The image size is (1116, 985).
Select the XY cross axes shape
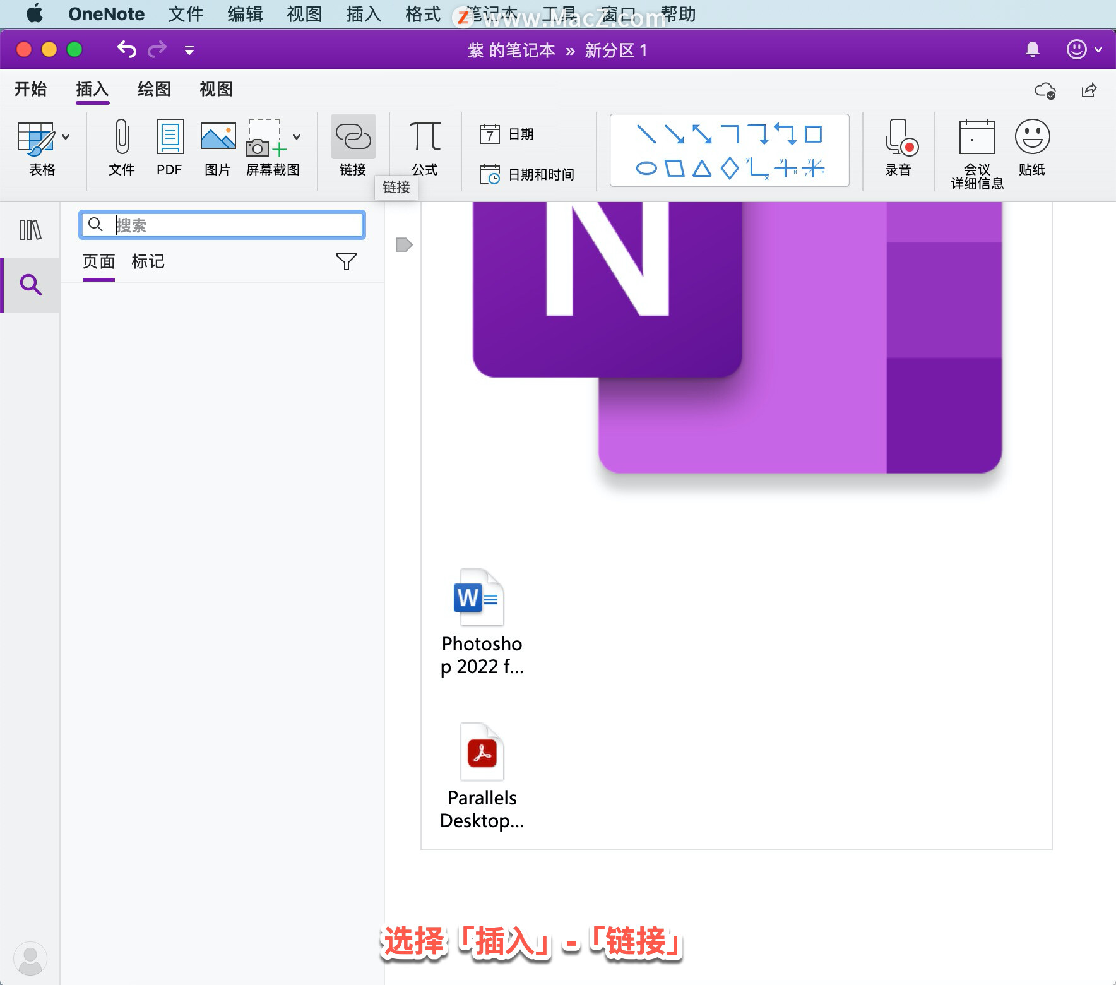pyautogui.click(x=785, y=168)
